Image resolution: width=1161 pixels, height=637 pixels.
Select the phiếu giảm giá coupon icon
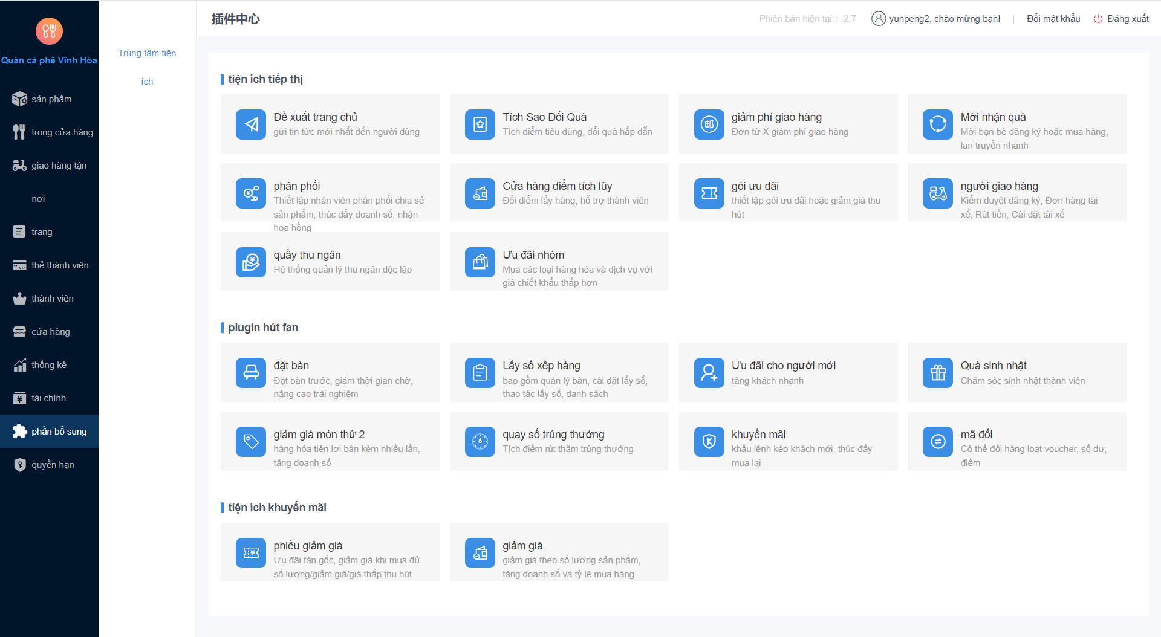click(250, 553)
